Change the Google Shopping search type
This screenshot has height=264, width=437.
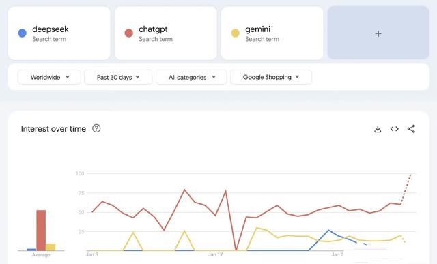[x=271, y=77]
